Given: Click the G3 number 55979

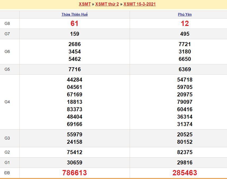Looking at the screenshot, I should coord(75,135).
